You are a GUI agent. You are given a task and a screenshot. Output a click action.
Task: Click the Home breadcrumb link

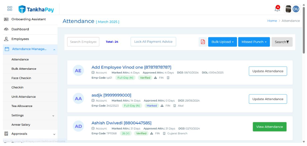pos(272,21)
